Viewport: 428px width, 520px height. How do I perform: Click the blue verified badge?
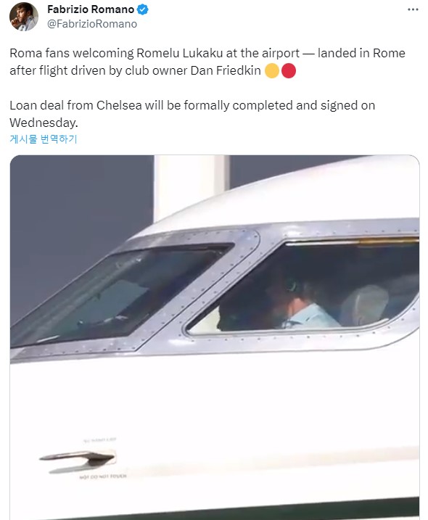(x=143, y=9)
